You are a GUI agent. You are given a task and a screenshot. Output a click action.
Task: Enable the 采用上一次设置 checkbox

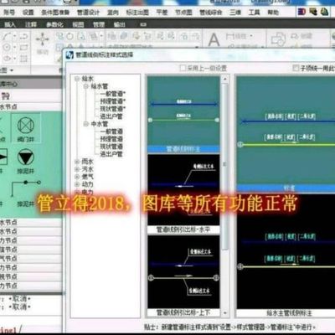[x=183, y=68]
